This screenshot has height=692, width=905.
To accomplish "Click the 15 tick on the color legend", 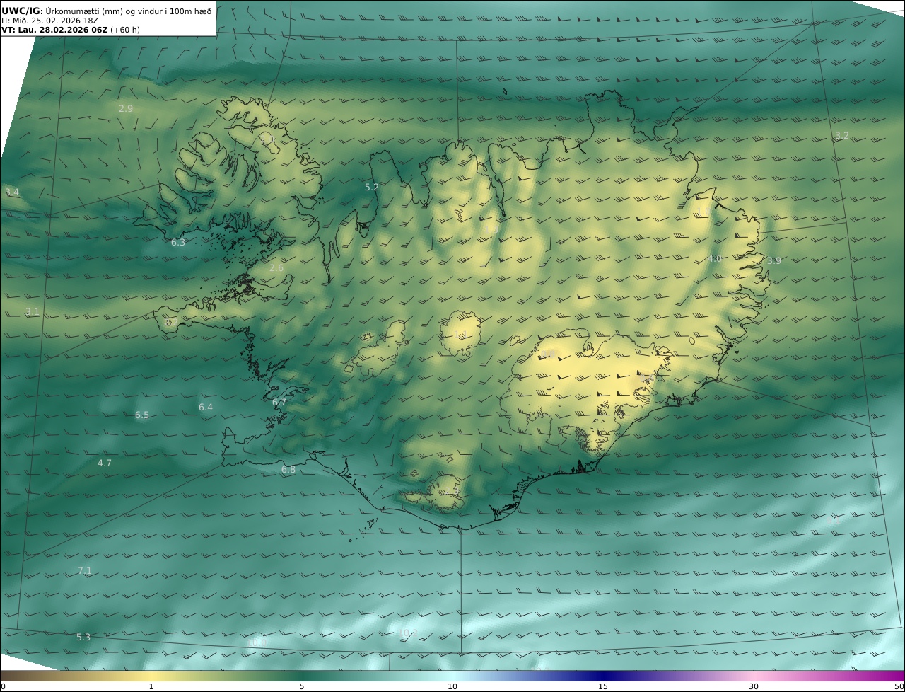I will (x=603, y=686).
